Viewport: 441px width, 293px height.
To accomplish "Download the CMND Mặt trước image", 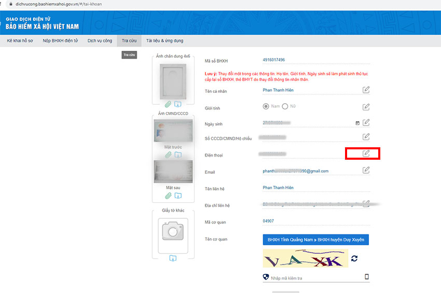I will click(x=178, y=155).
